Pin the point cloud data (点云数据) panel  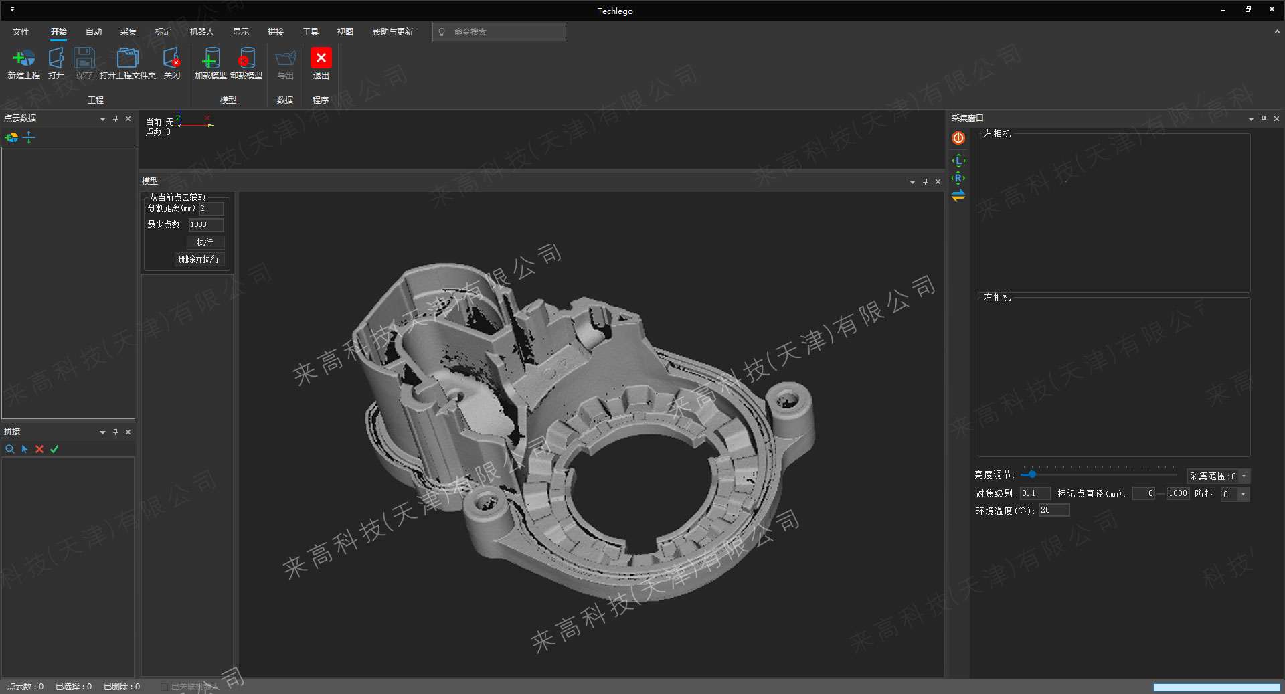115,118
